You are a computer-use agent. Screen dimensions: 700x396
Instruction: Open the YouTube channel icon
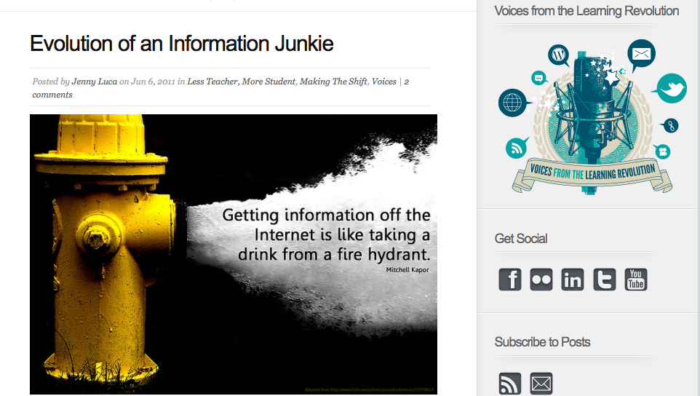[x=636, y=280]
